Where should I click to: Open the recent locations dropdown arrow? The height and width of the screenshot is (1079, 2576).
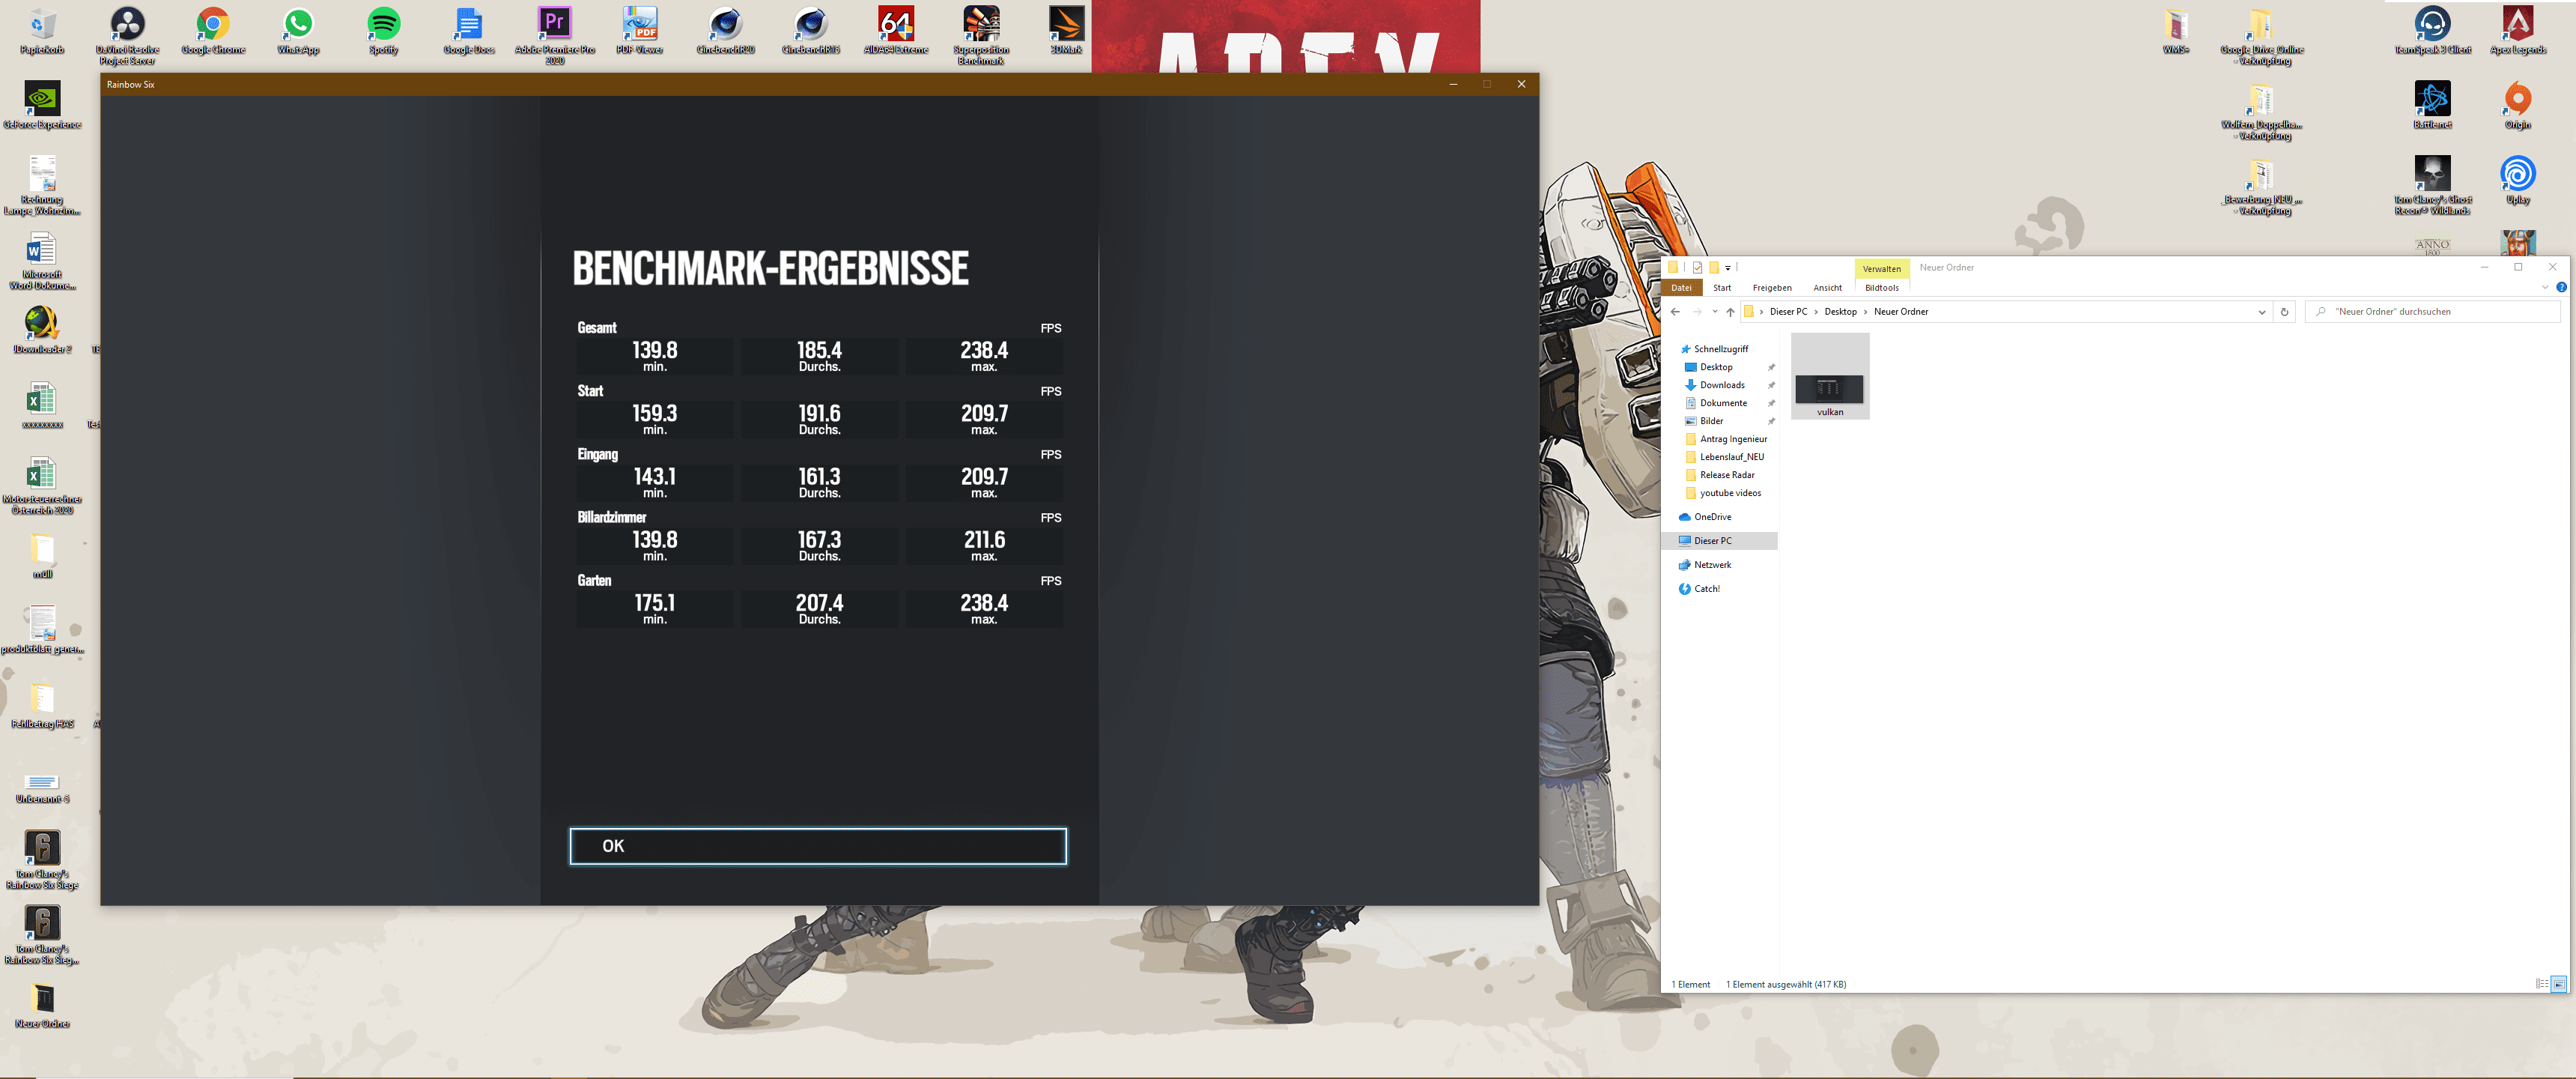click(x=1714, y=312)
